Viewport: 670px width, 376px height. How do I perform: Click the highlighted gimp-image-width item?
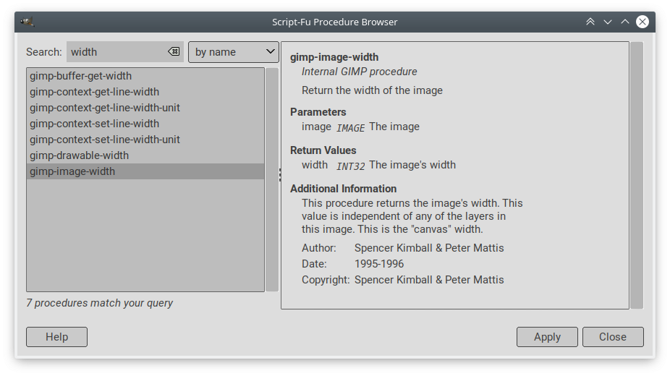click(72, 171)
